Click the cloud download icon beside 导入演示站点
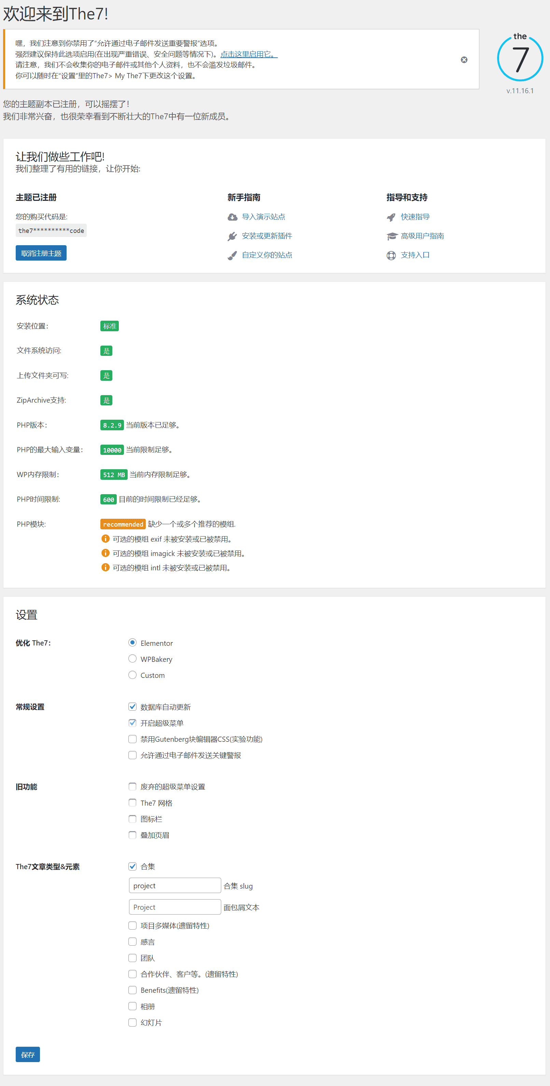This screenshot has height=1086, width=550. pyautogui.click(x=232, y=217)
